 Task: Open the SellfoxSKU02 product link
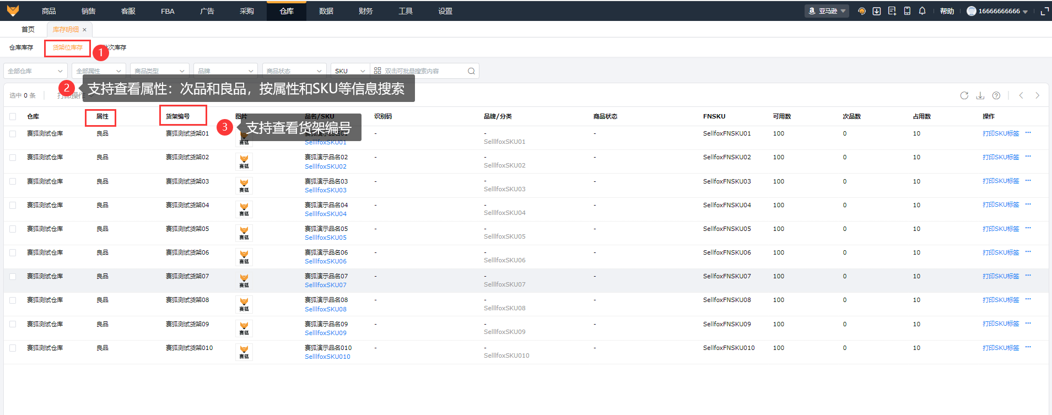(x=325, y=166)
